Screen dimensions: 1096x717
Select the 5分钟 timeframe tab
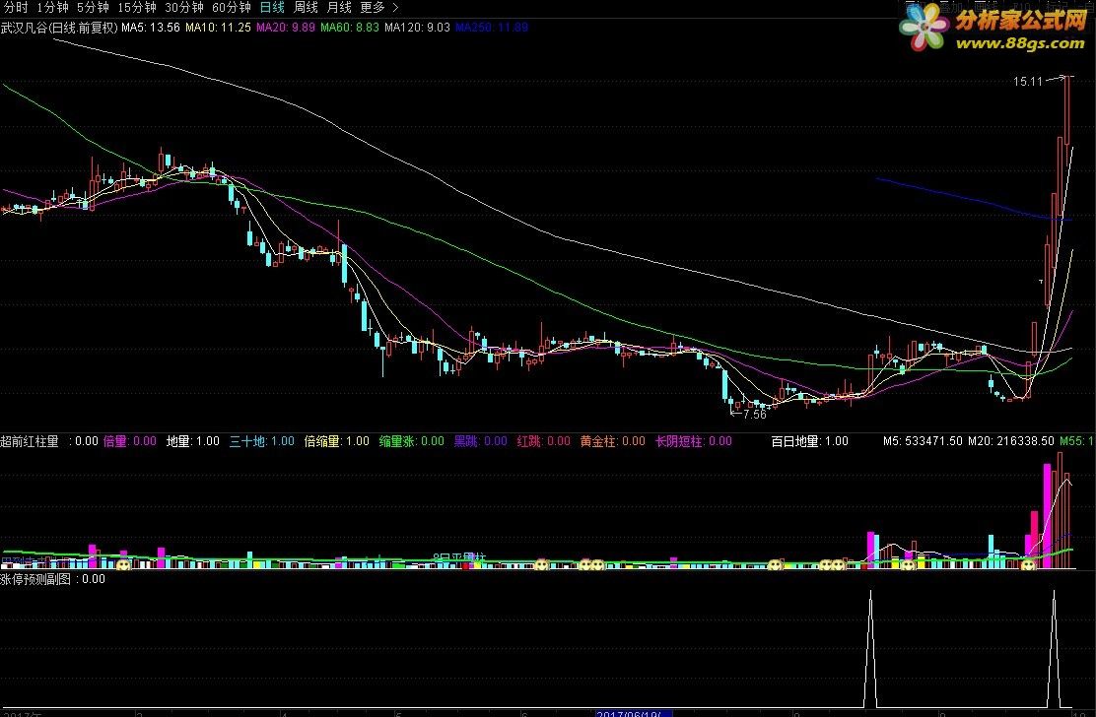[93, 8]
